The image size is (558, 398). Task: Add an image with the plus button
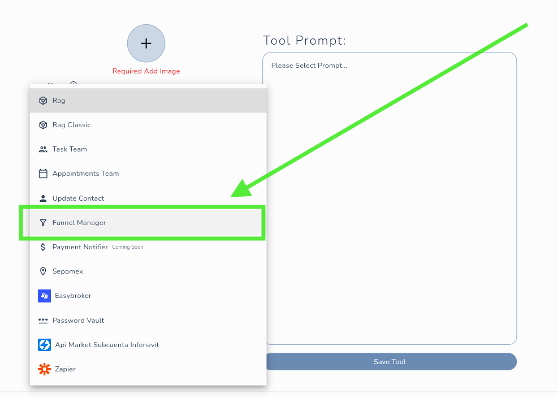tap(146, 43)
